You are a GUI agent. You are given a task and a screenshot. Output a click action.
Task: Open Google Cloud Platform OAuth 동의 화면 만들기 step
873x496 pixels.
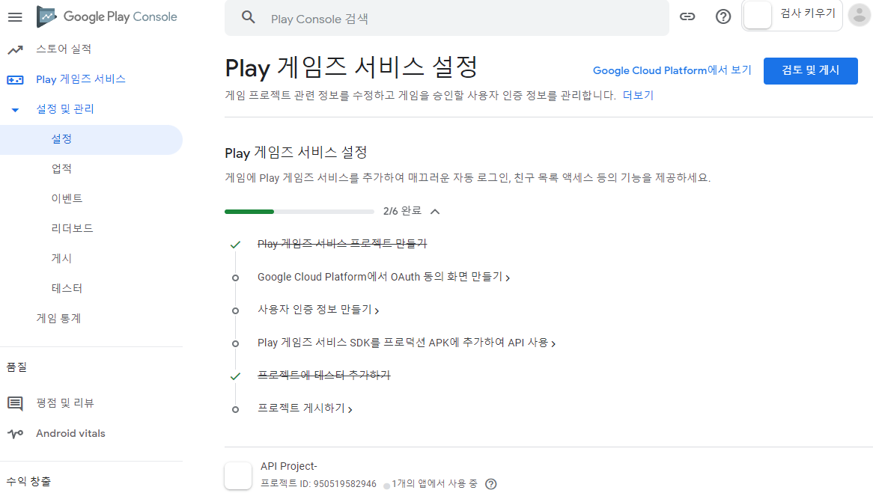click(383, 277)
